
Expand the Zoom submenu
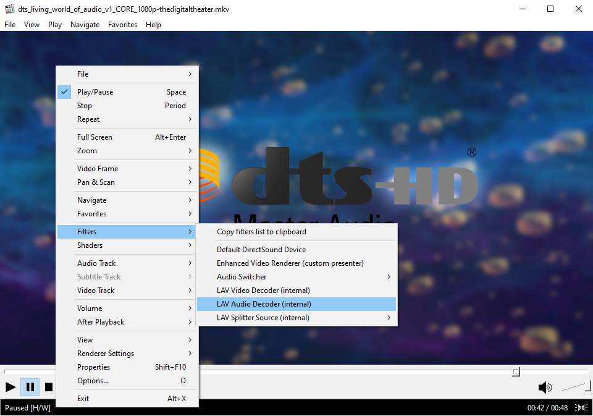tap(127, 151)
